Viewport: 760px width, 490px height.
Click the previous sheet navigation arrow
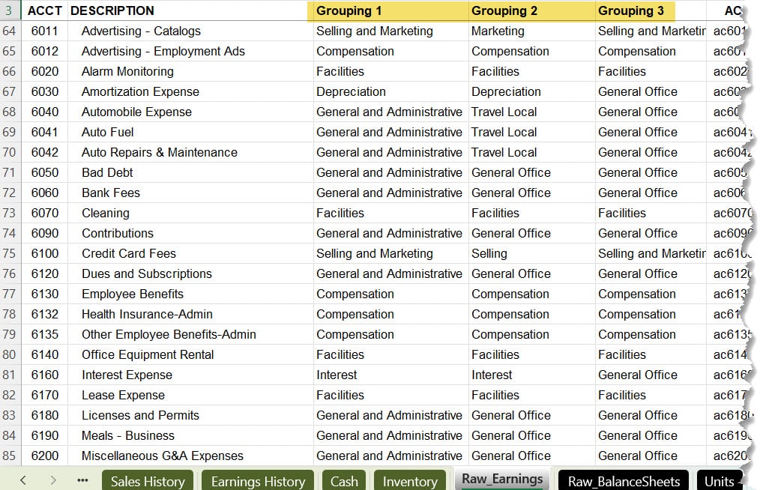tap(22, 480)
